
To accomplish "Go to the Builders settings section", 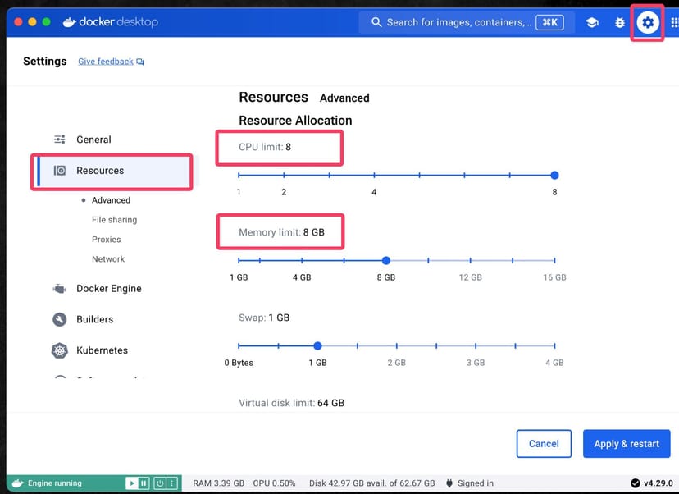I will point(94,319).
